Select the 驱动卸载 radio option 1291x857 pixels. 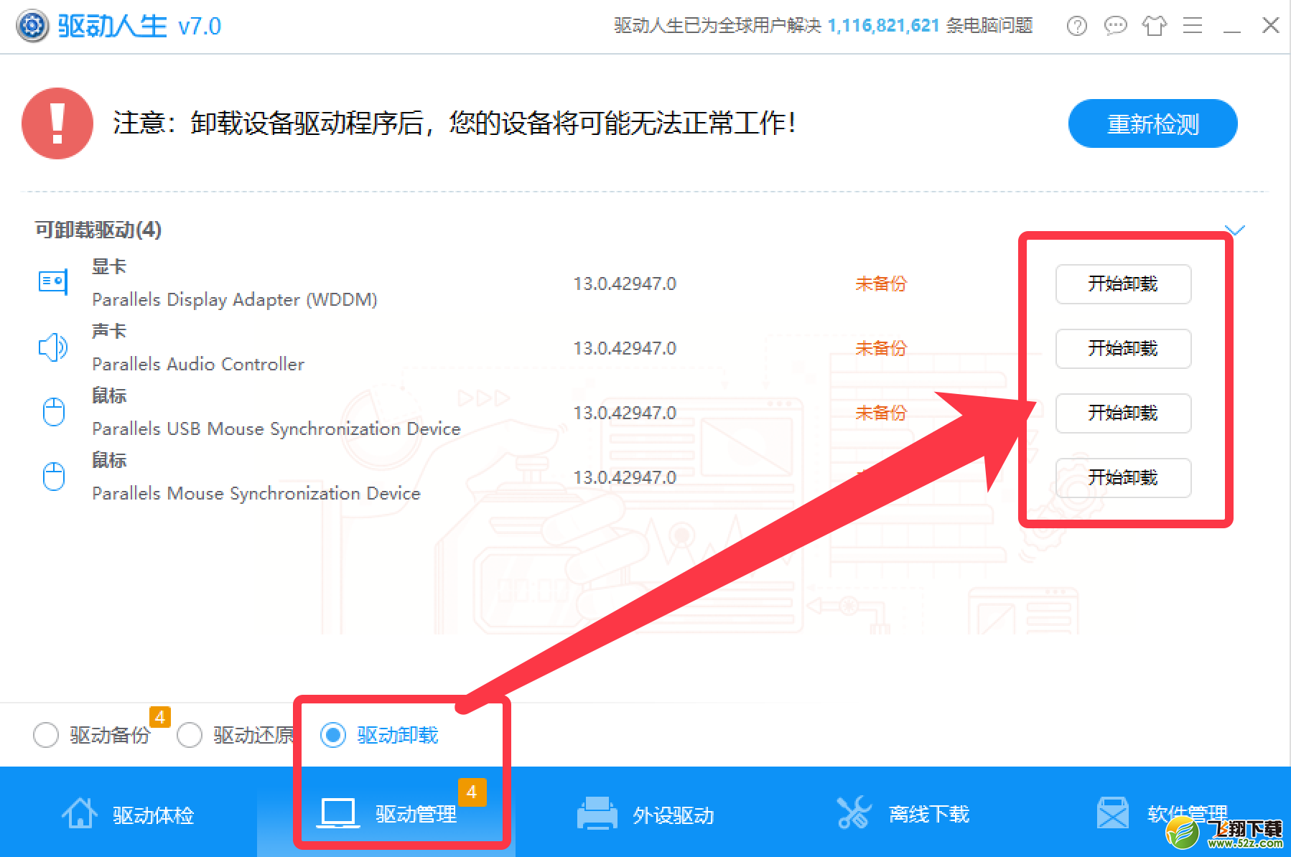(x=332, y=735)
